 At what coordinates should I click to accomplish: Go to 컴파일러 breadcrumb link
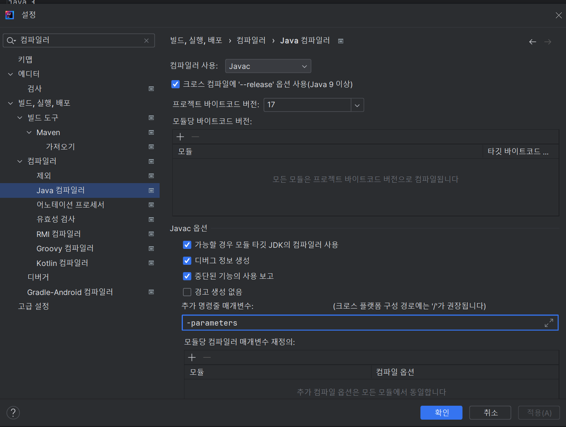point(251,41)
